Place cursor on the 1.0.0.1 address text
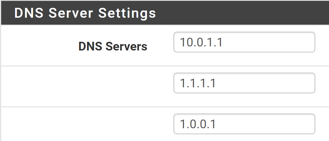 [x=198, y=124]
